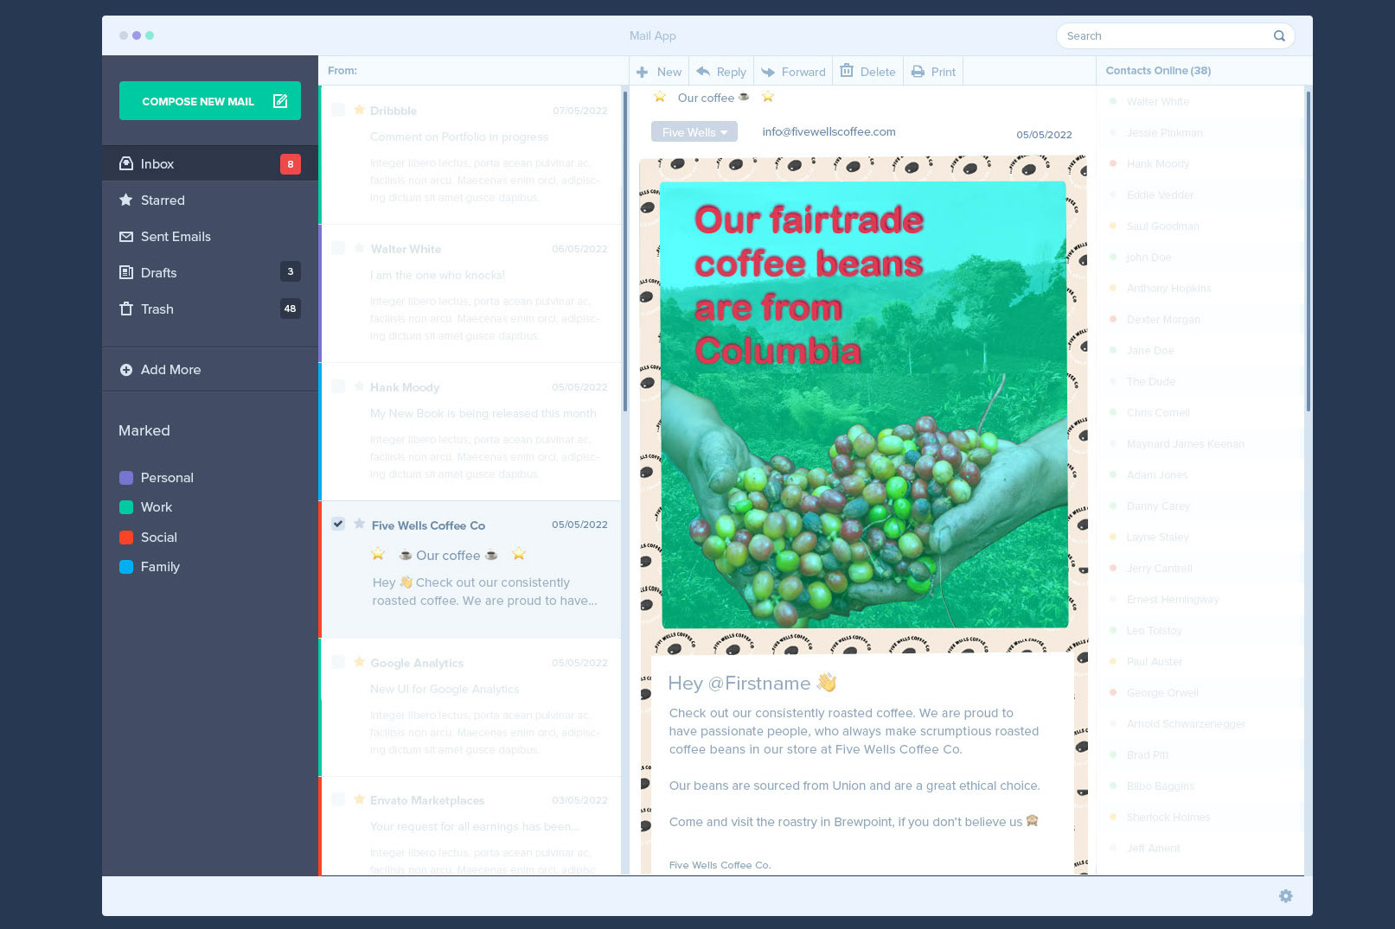This screenshot has width=1395, height=929.
Task: Click the Forward toolbar button
Action: (793, 72)
